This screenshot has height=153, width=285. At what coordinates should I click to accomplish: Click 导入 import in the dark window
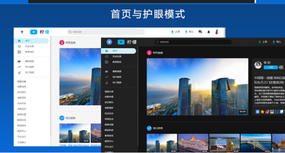276,42
